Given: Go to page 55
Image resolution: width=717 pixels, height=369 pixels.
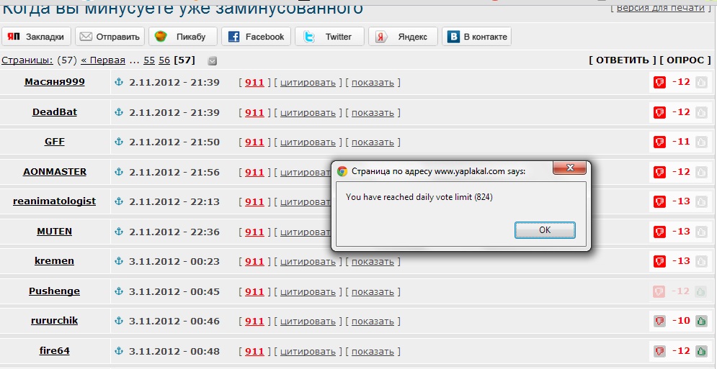Looking at the screenshot, I should pyautogui.click(x=149, y=60).
